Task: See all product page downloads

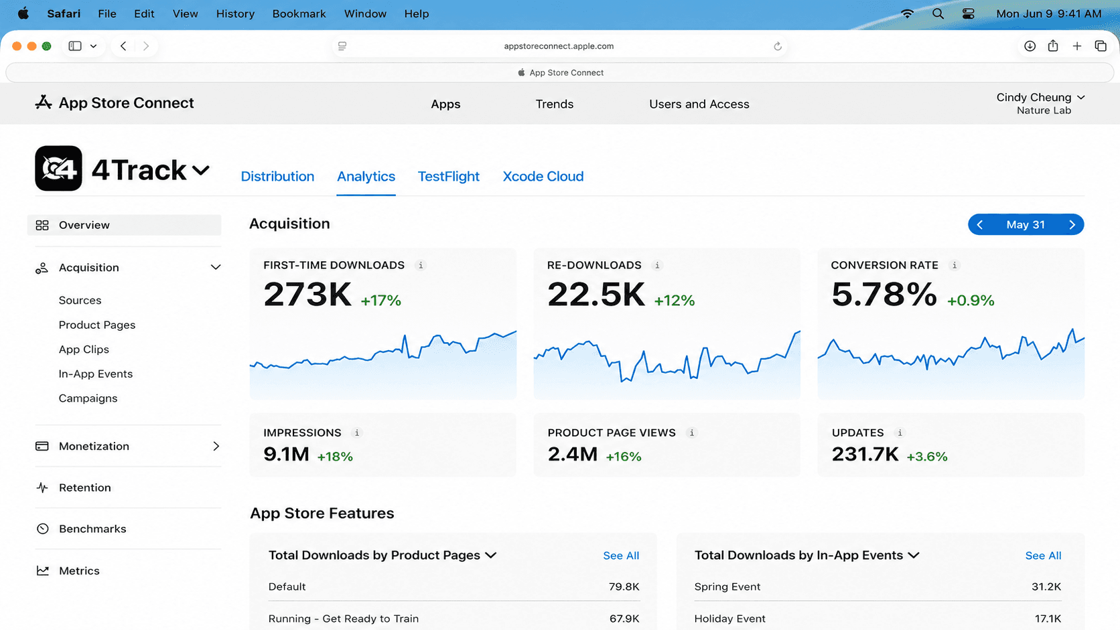Action: [x=621, y=556]
